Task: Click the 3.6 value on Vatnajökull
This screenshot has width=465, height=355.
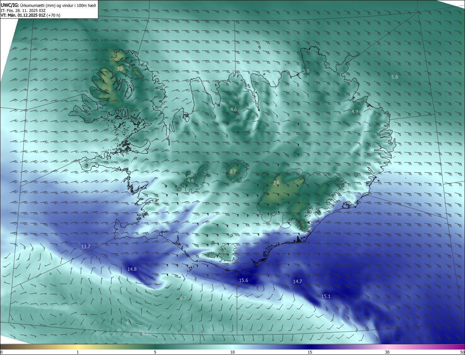Action: click(x=276, y=183)
